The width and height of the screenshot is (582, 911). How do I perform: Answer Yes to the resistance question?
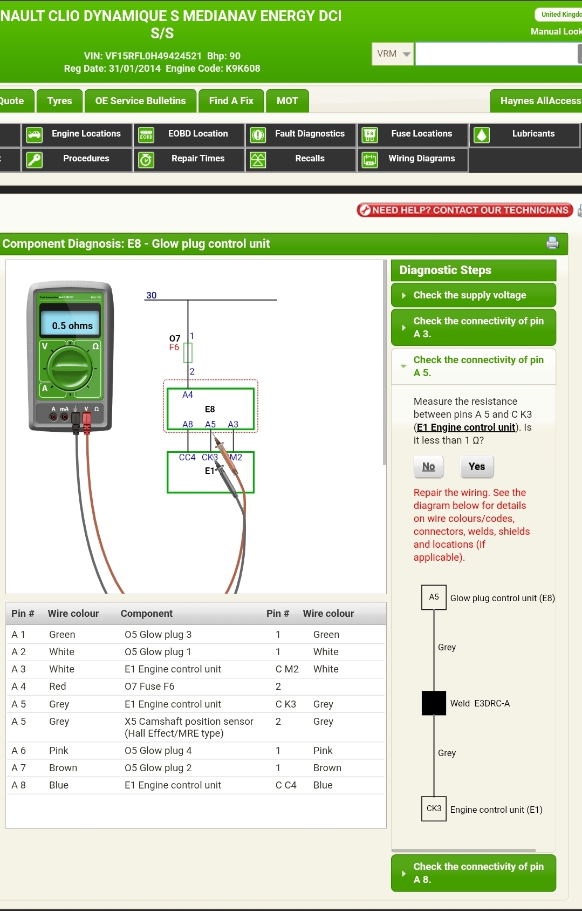pyautogui.click(x=476, y=467)
